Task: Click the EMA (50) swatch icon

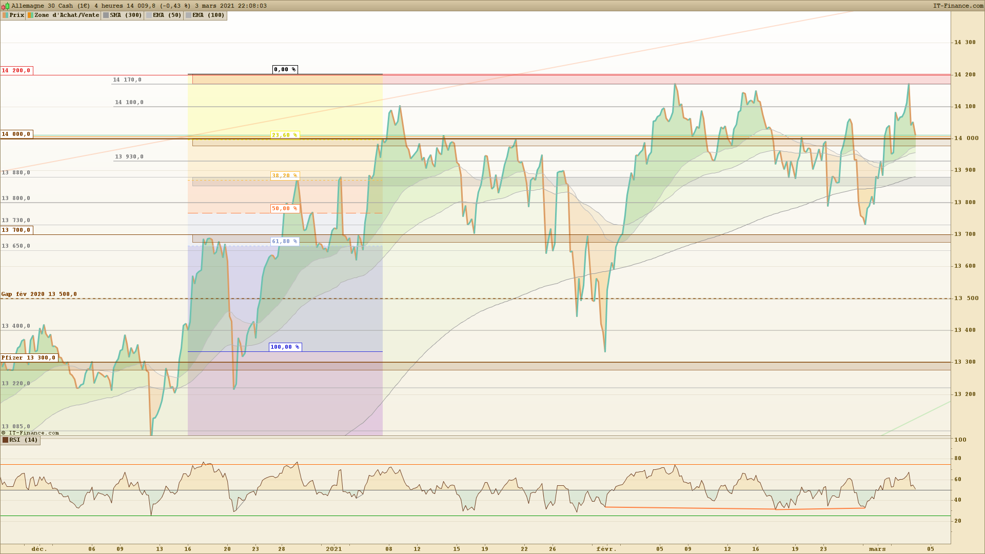Action: [149, 15]
